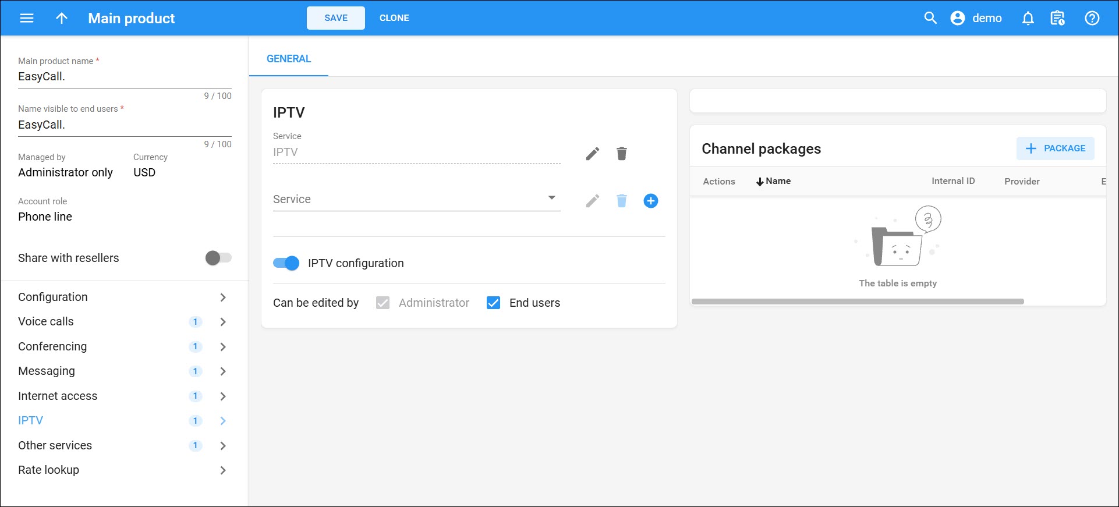Open the clipboard tasks icon in header
The height and width of the screenshot is (507, 1119).
point(1057,18)
